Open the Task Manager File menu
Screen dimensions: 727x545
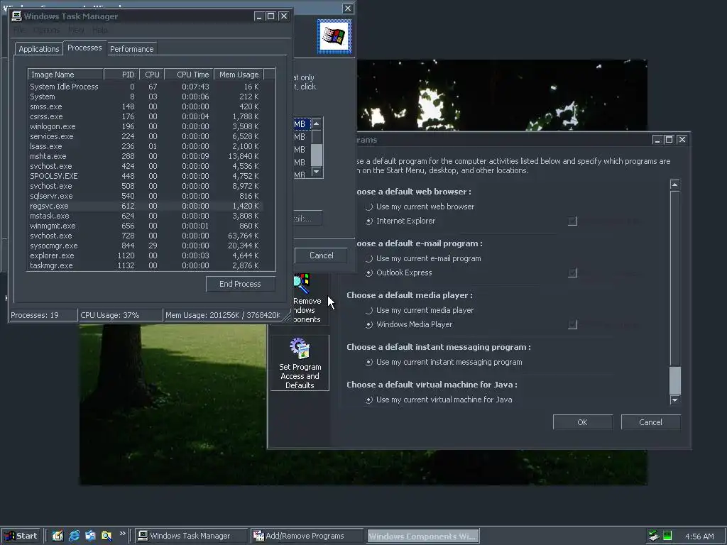[19, 30]
